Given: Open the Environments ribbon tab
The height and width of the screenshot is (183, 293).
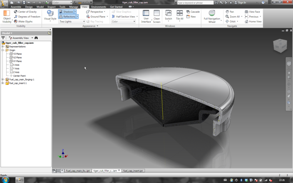Looking at the screenshot, I should tap(99, 7).
